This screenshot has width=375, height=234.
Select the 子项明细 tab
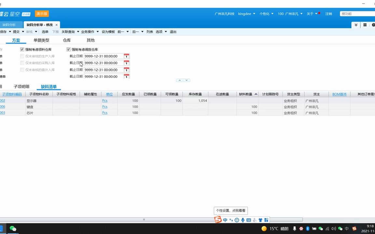22,86
